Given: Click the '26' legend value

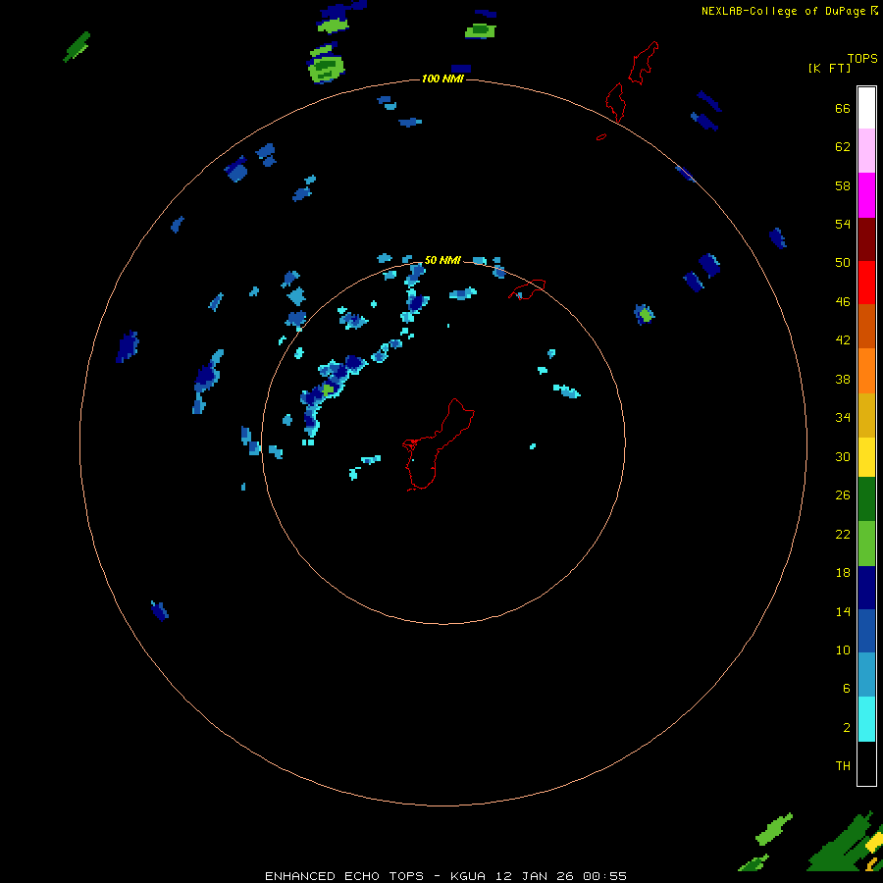Looking at the screenshot, I should (x=843, y=495).
